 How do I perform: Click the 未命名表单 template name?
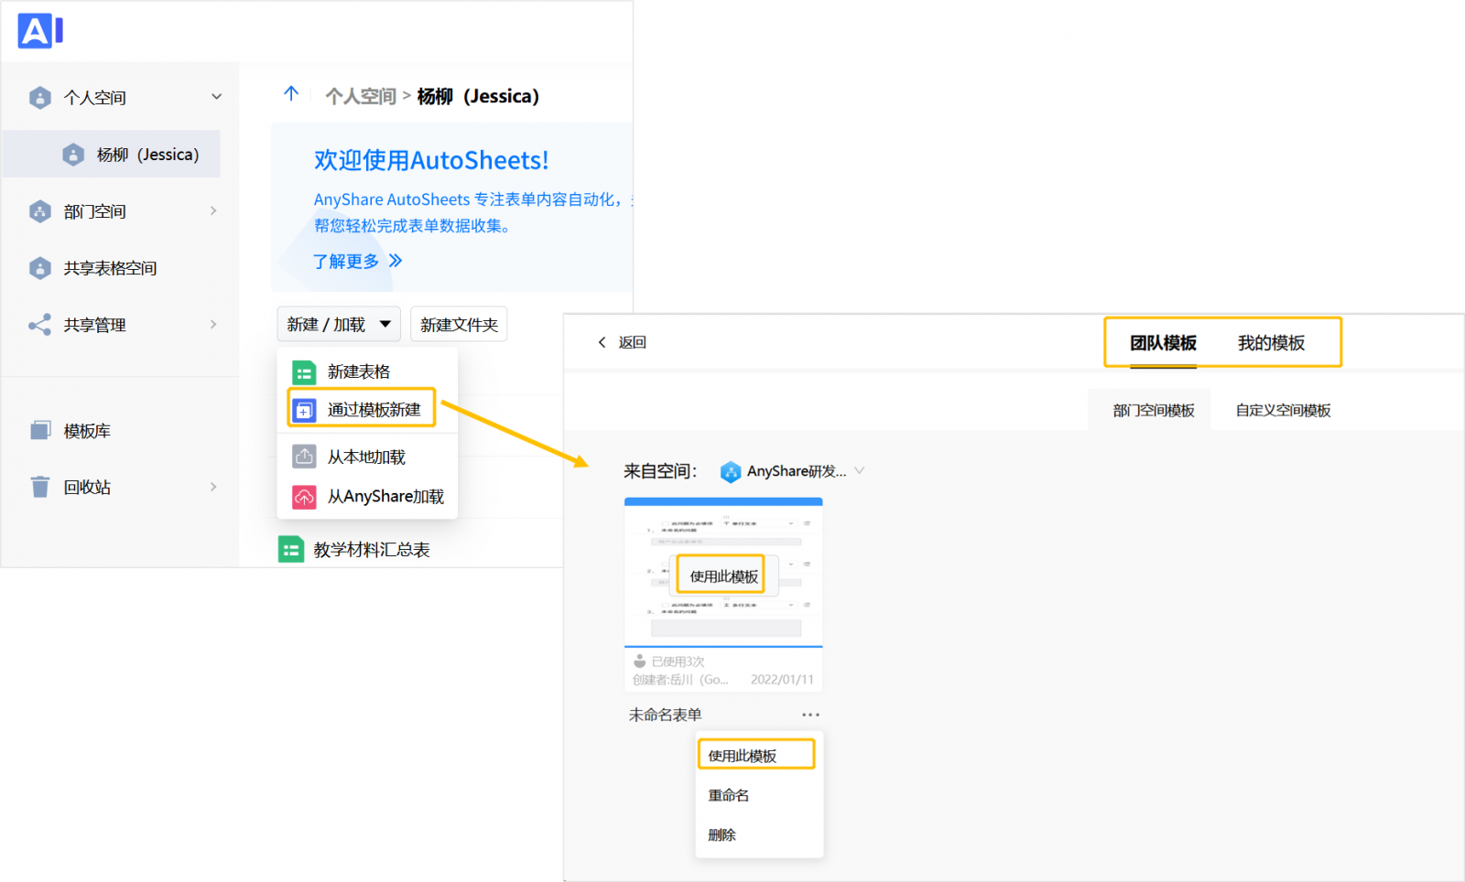665,715
